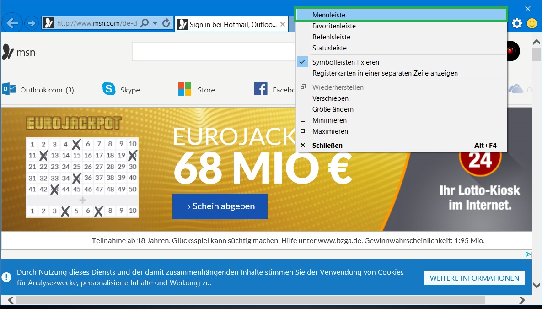Click the horizontal scrollbar right arrow
Image resolution: width=542 pixels, height=309 pixels.
click(x=522, y=300)
